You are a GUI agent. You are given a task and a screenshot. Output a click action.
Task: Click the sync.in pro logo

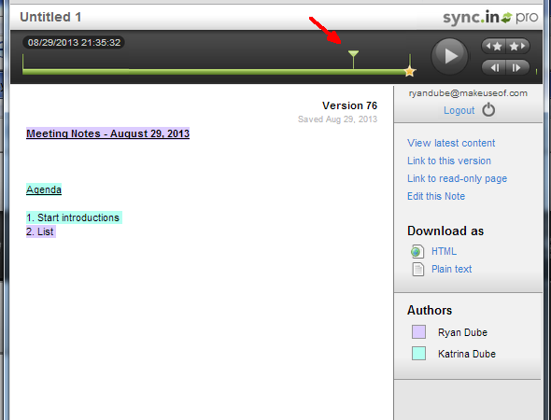pos(490,18)
